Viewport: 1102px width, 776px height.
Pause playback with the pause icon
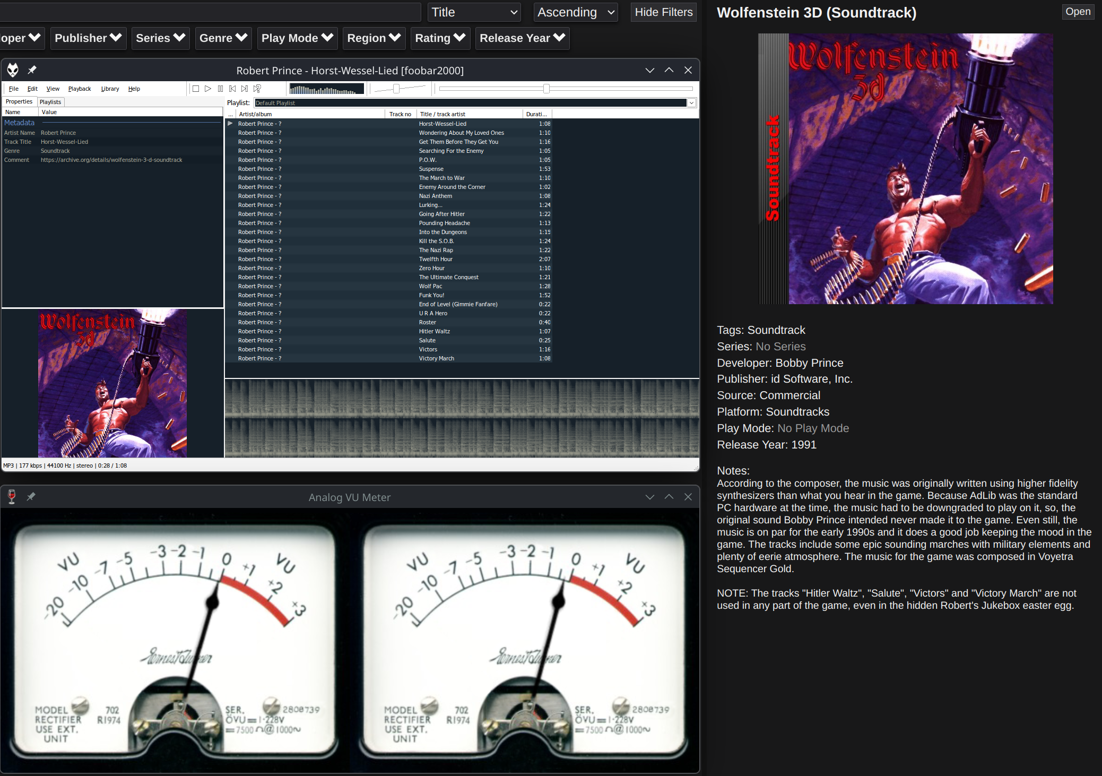coord(220,89)
